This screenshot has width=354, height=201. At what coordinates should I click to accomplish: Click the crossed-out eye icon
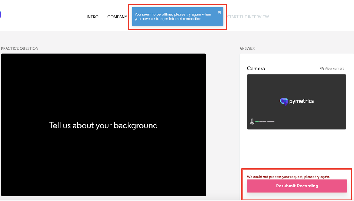point(322,68)
